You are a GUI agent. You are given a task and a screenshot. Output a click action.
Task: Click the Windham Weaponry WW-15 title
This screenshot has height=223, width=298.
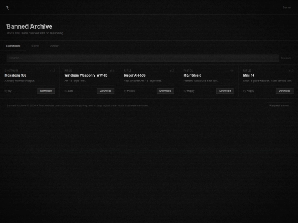(x=86, y=75)
